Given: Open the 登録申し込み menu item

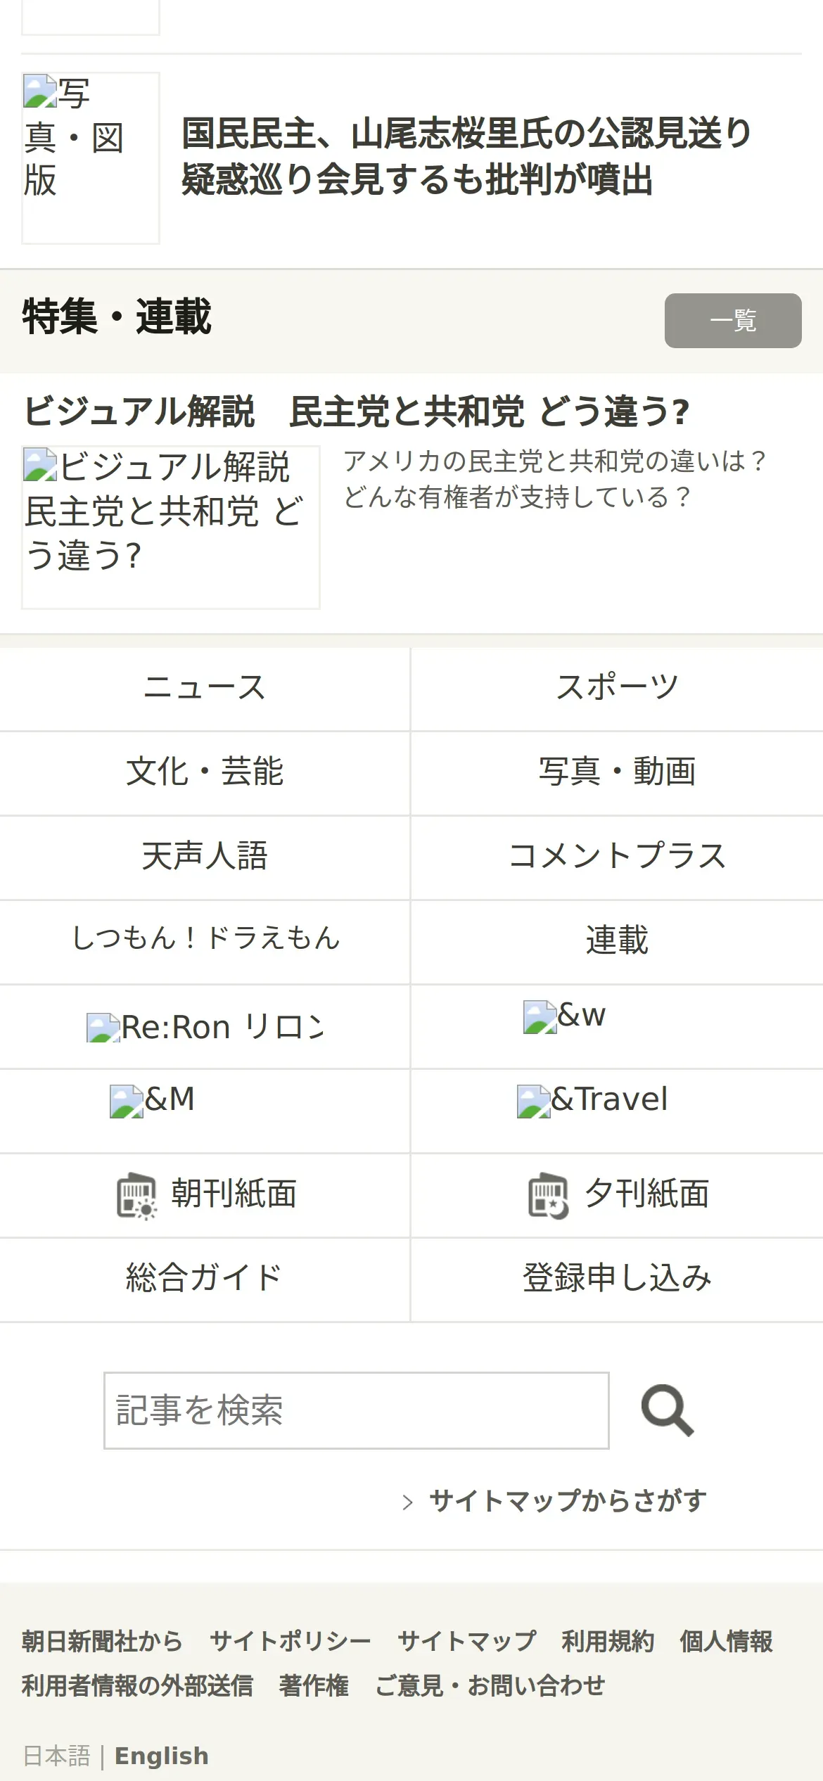Looking at the screenshot, I should pos(617,1279).
